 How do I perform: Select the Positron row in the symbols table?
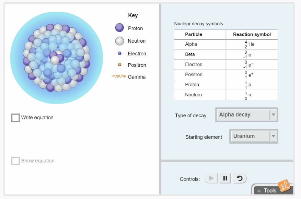coord(200,74)
